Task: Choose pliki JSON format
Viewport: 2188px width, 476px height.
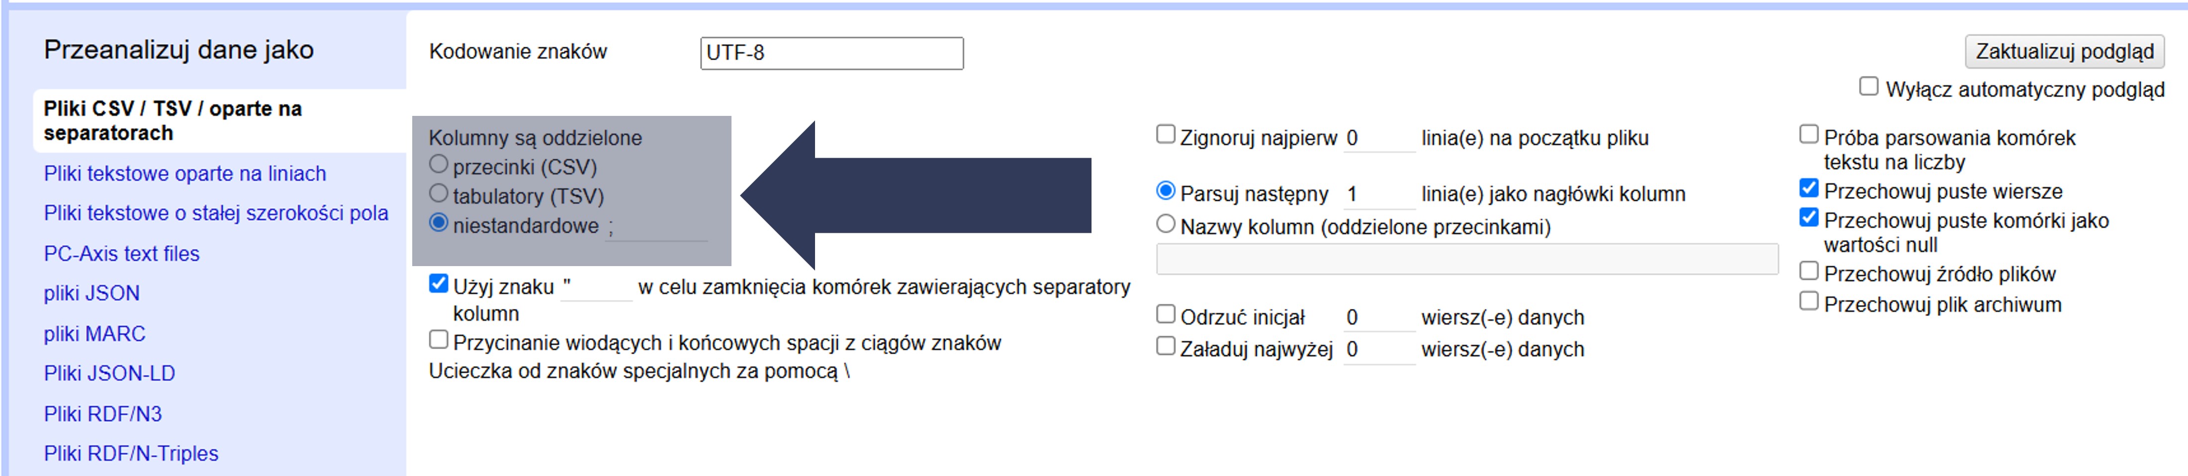Action: [x=91, y=293]
